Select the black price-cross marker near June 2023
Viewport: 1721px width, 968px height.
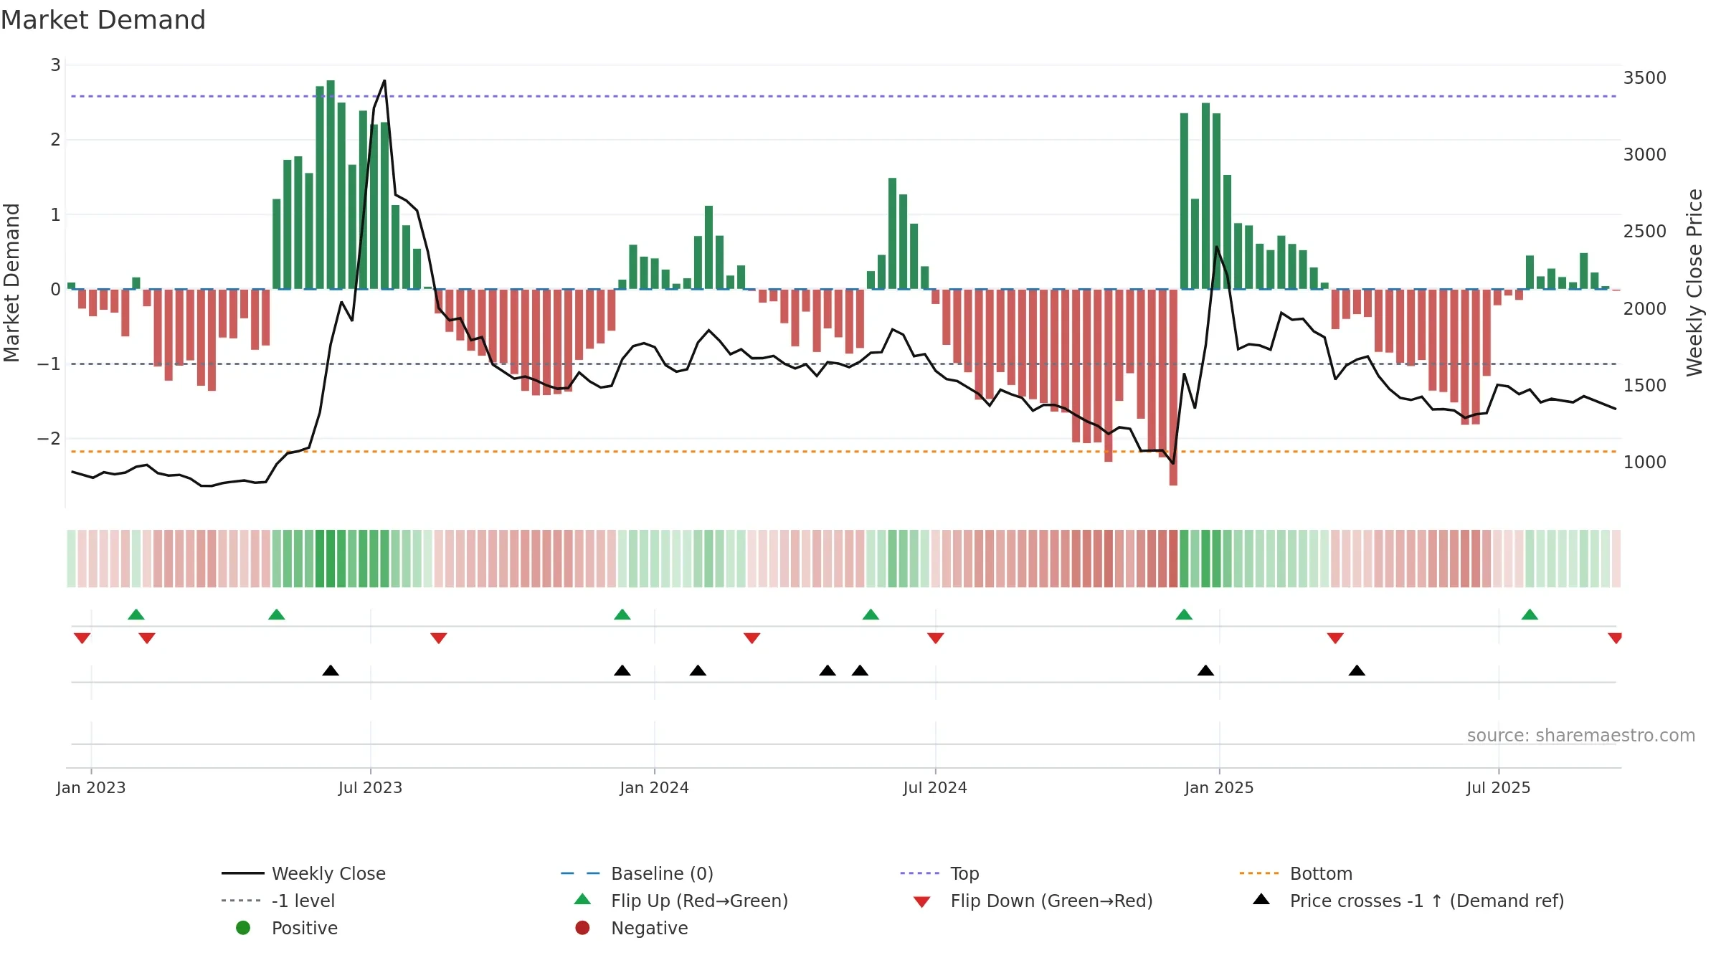tap(331, 670)
